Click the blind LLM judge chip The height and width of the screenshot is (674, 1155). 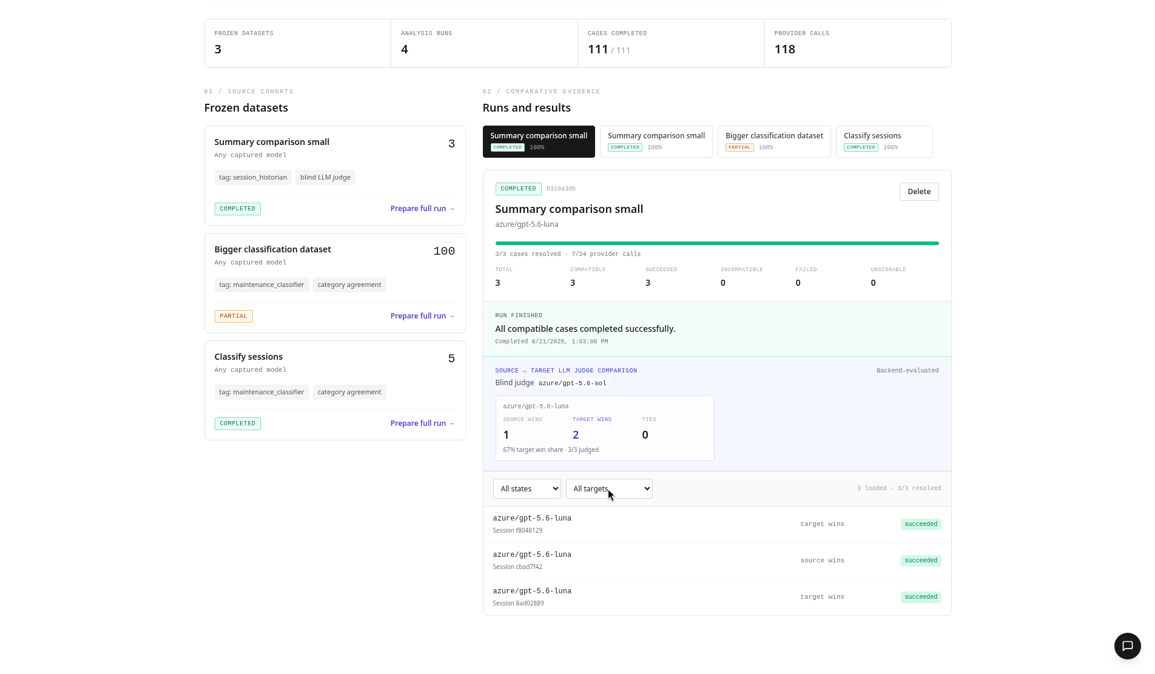[325, 177]
